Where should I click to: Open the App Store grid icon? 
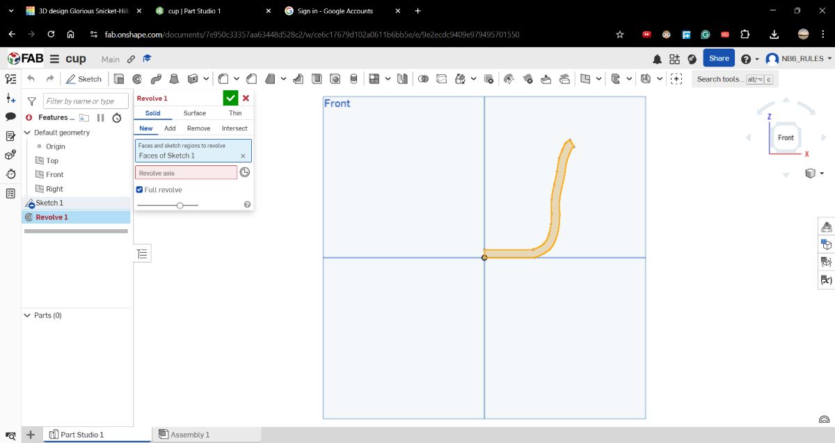[x=674, y=59]
